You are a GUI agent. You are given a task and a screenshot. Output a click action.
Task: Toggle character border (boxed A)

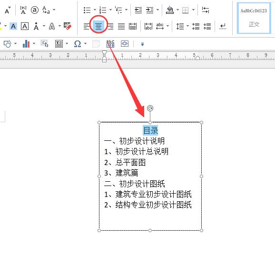25,26
